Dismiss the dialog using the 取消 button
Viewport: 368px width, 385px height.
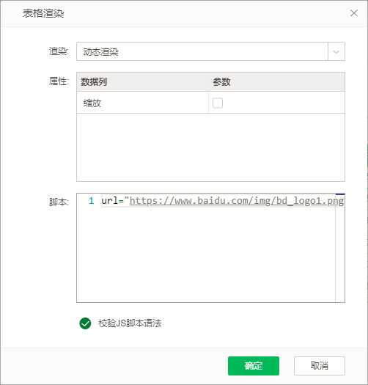pyautogui.click(x=320, y=366)
